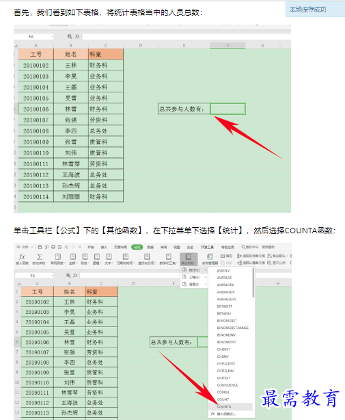The width and height of the screenshot is (345, 420).
Task: Click the Remove Arrows (移去箭头) button
Action: [x=277, y=256]
